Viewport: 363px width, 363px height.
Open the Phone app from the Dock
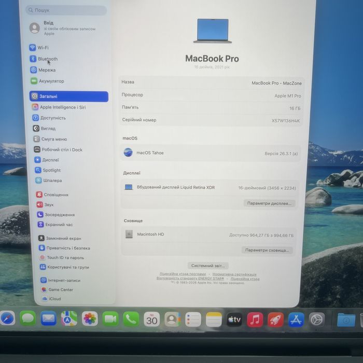131,319
